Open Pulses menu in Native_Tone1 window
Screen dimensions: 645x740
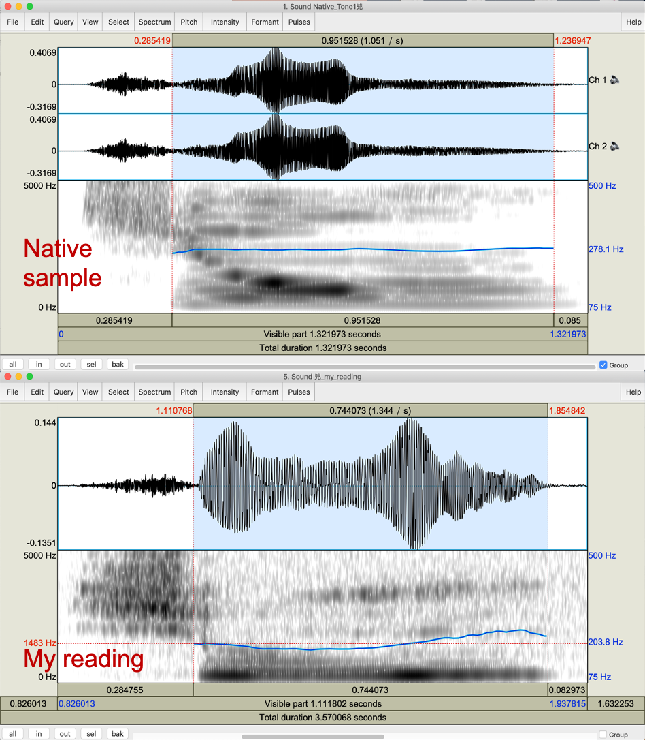point(299,22)
